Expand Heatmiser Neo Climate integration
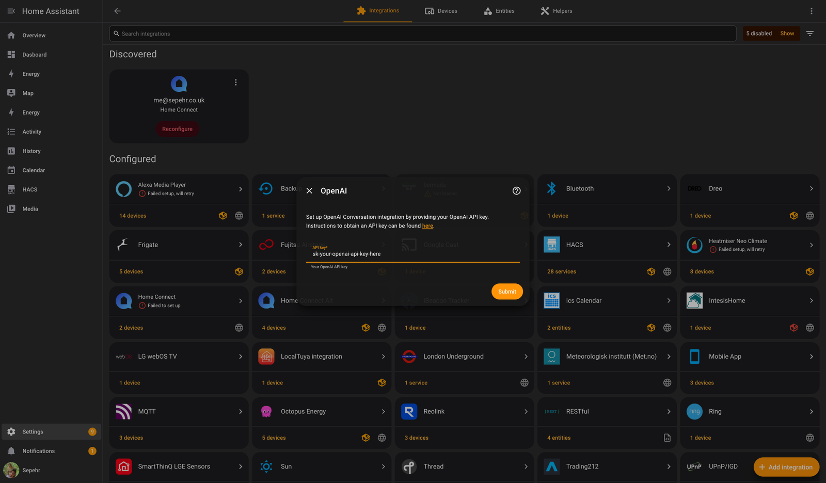The image size is (826, 483). [x=811, y=245]
